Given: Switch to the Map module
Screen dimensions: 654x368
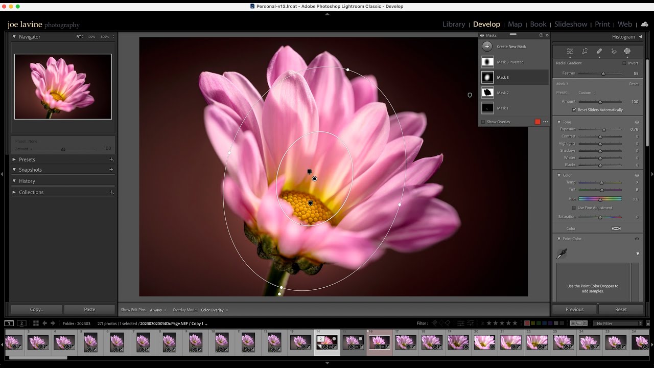Looking at the screenshot, I should point(515,24).
